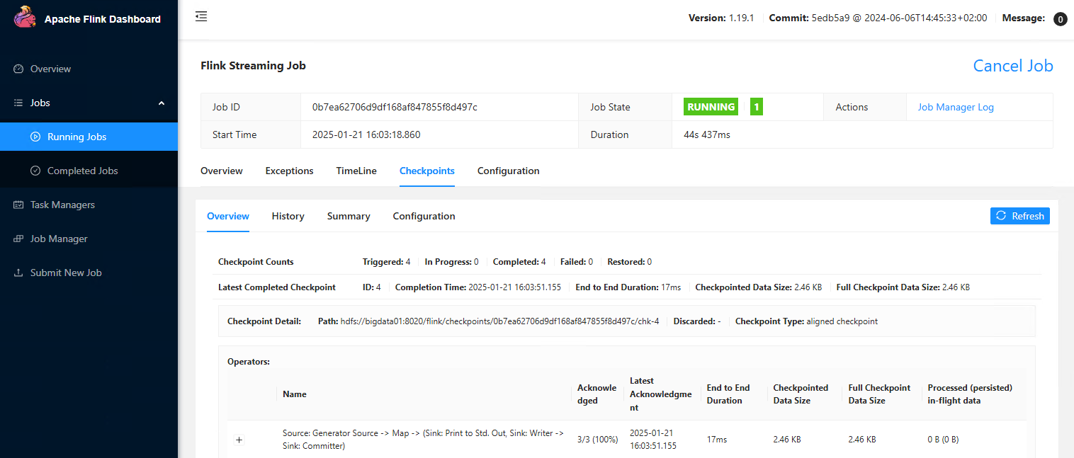Viewport: 1074px width, 458px height.
Task: Open the TimeLine tab
Action: pos(356,171)
